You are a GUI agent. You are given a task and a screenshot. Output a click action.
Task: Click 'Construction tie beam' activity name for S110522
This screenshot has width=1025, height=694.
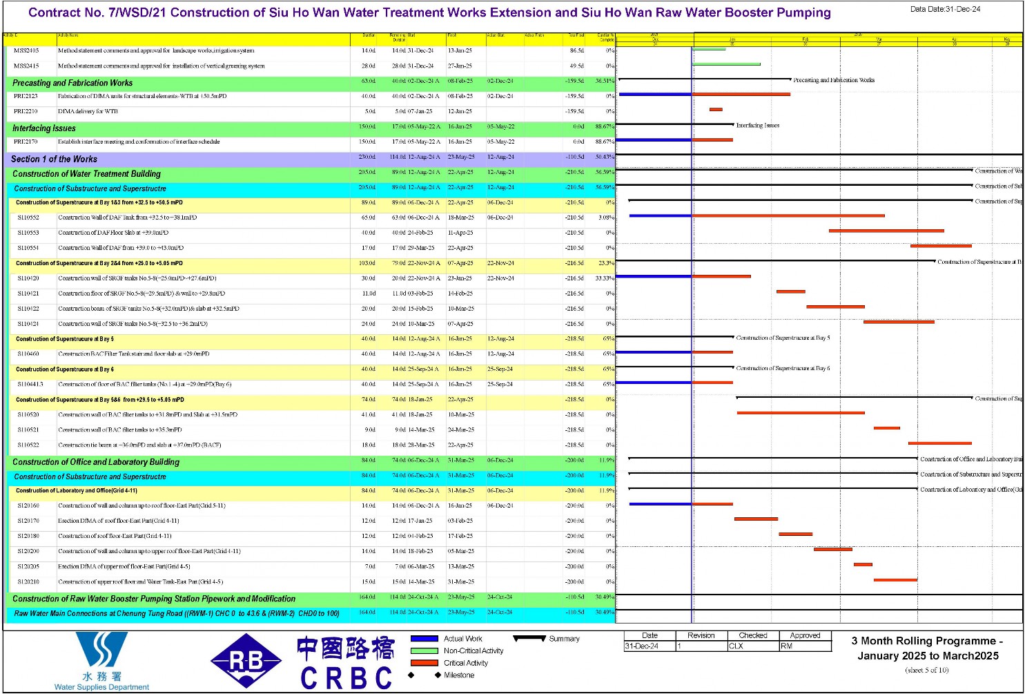click(139, 445)
